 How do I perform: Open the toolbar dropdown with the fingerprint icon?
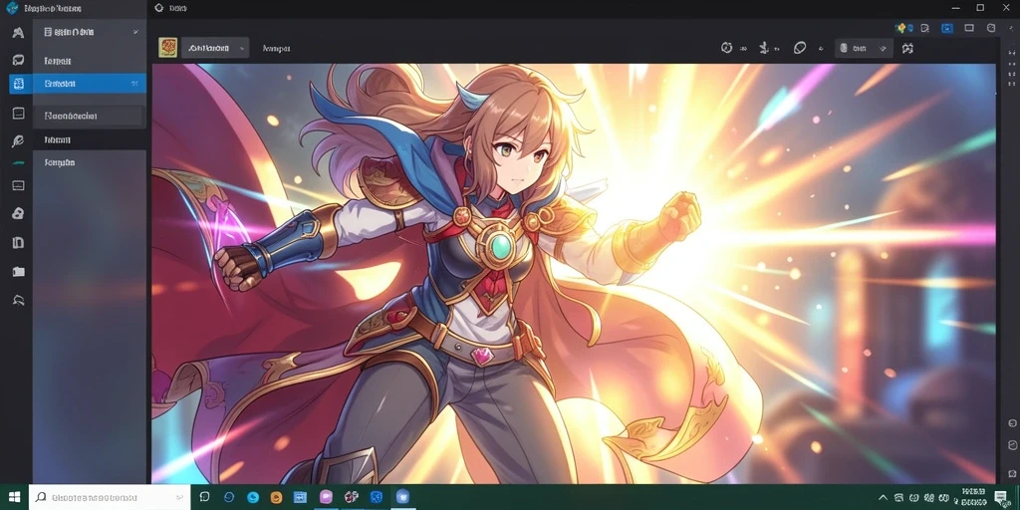tap(864, 48)
